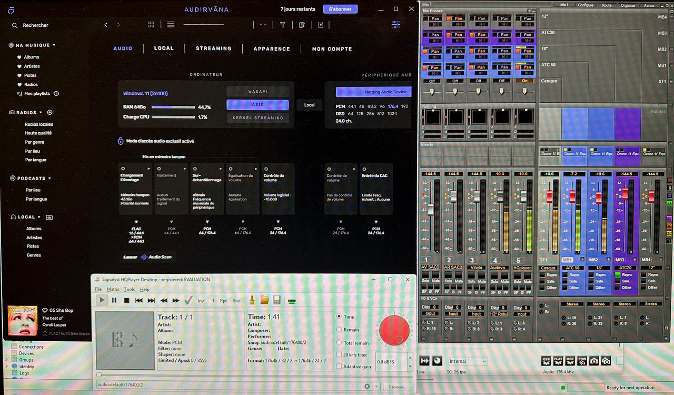Image resolution: width=674 pixels, height=395 pixels.
Task: Open the HQPlayer URL history dropdown arrow
Action: coord(376,386)
